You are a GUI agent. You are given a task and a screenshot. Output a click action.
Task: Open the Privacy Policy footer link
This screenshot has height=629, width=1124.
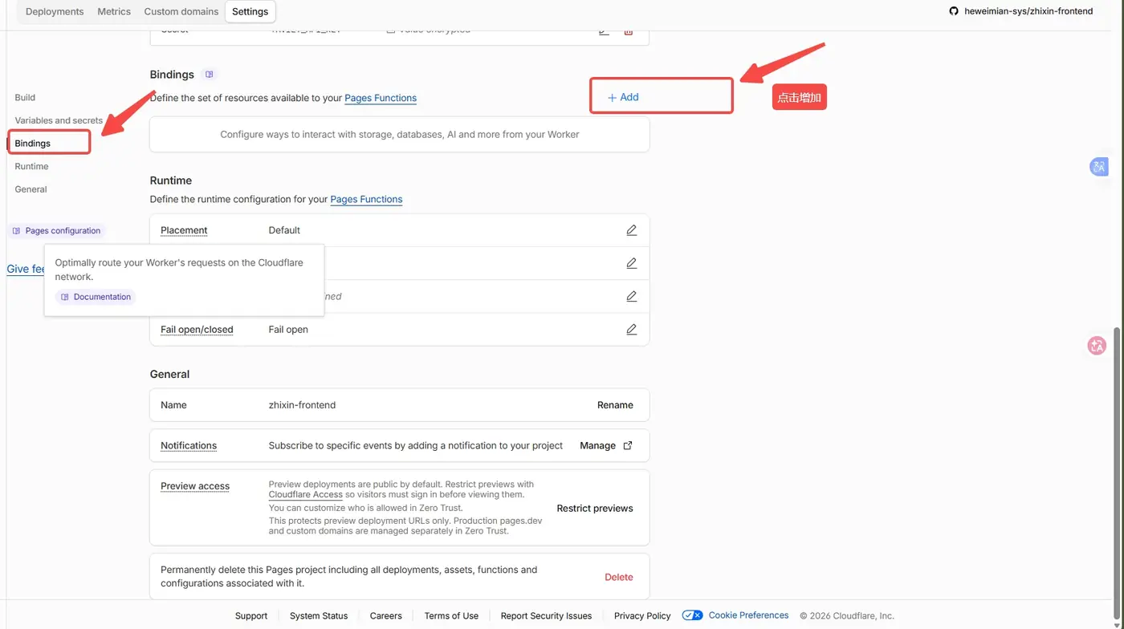[x=642, y=616]
